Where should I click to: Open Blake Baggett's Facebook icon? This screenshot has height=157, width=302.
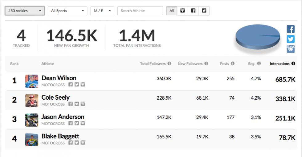[x=71, y=143]
